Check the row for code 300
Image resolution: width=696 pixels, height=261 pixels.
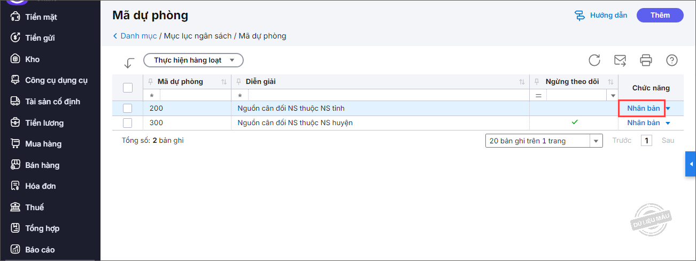[128, 123]
